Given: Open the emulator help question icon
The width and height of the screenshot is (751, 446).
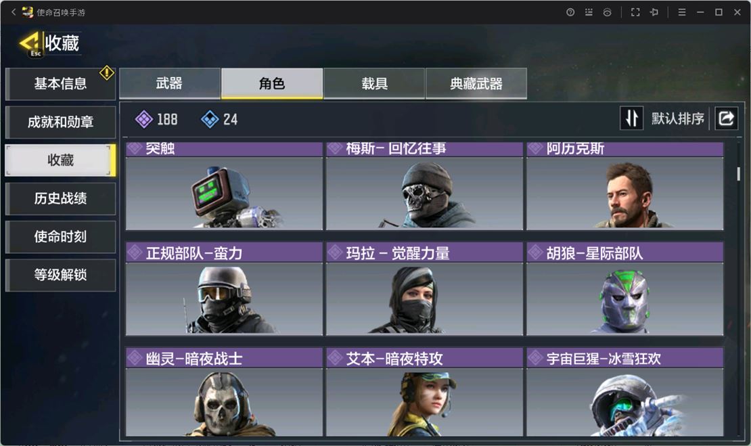Looking at the screenshot, I should [x=570, y=12].
